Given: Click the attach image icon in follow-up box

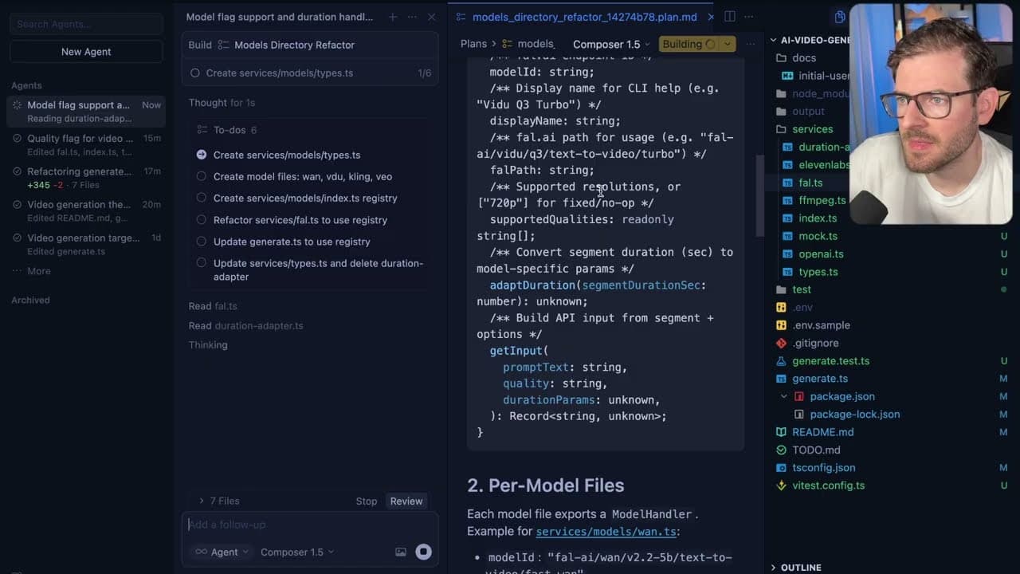Looking at the screenshot, I should click(x=401, y=552).
